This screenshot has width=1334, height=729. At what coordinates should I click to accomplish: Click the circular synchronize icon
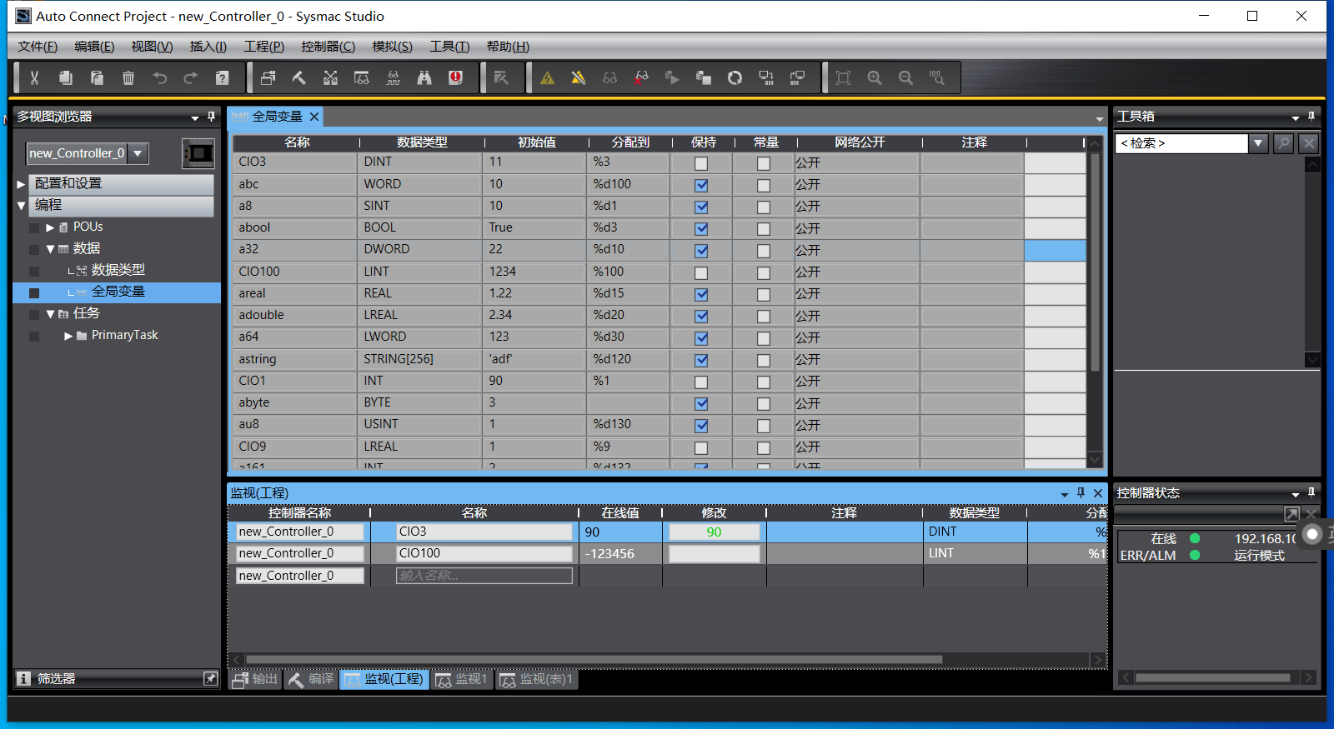point(735,77)
